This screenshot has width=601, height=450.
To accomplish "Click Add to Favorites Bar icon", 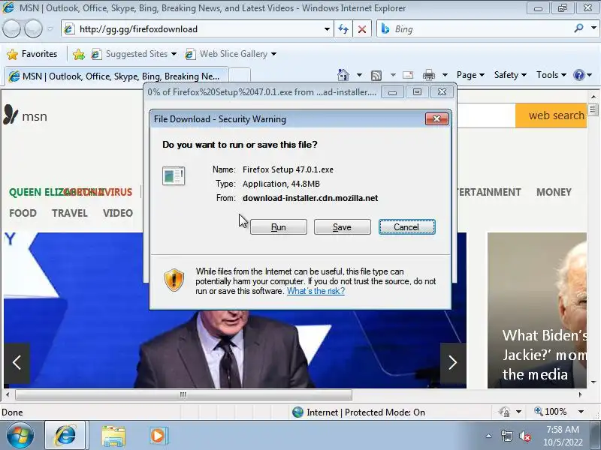I will (79, 54).
